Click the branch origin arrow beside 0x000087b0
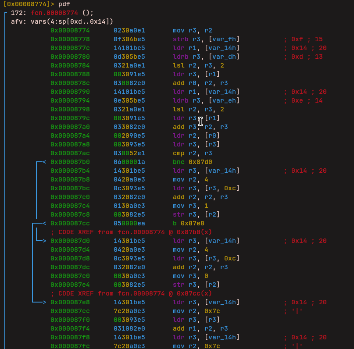Viewport: 354px width, 349px height. 43,162
